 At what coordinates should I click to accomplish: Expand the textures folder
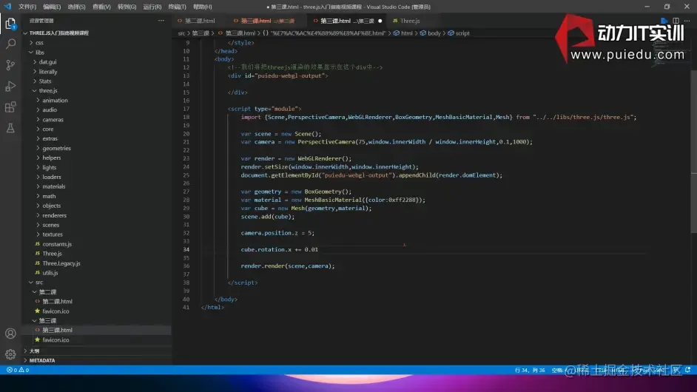tap(53, 234)
